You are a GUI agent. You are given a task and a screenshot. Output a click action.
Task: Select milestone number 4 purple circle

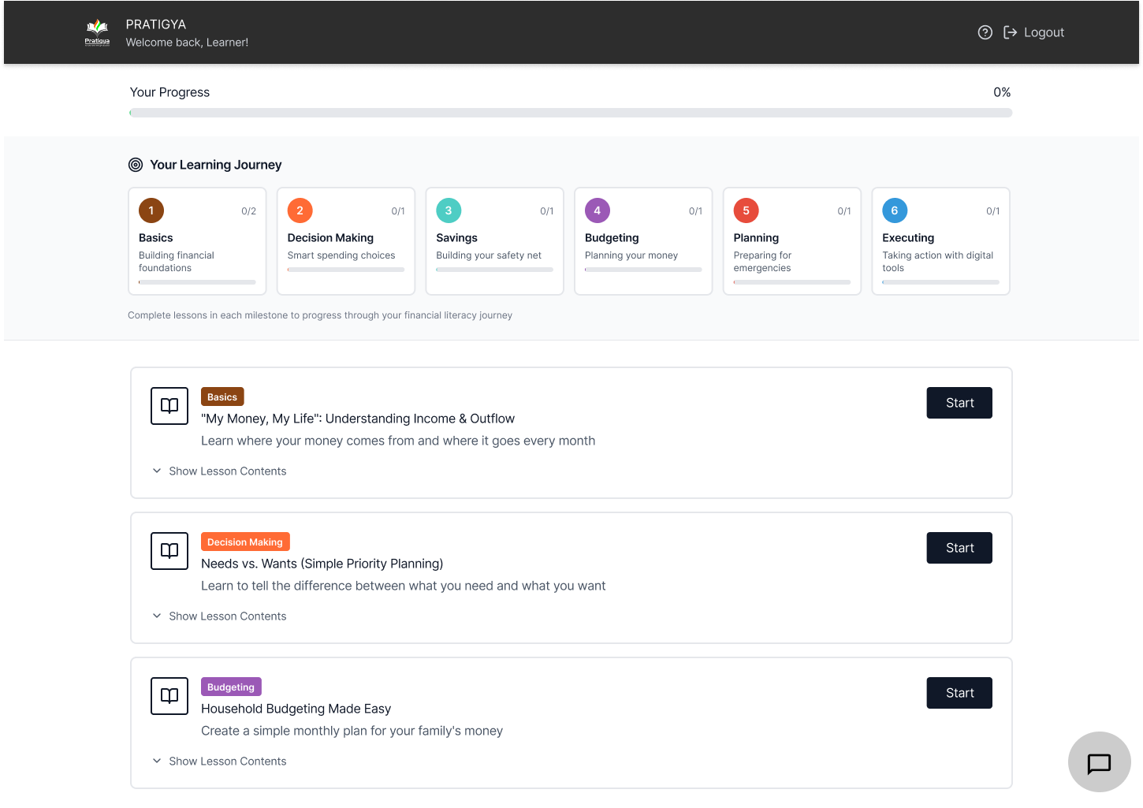598,210
